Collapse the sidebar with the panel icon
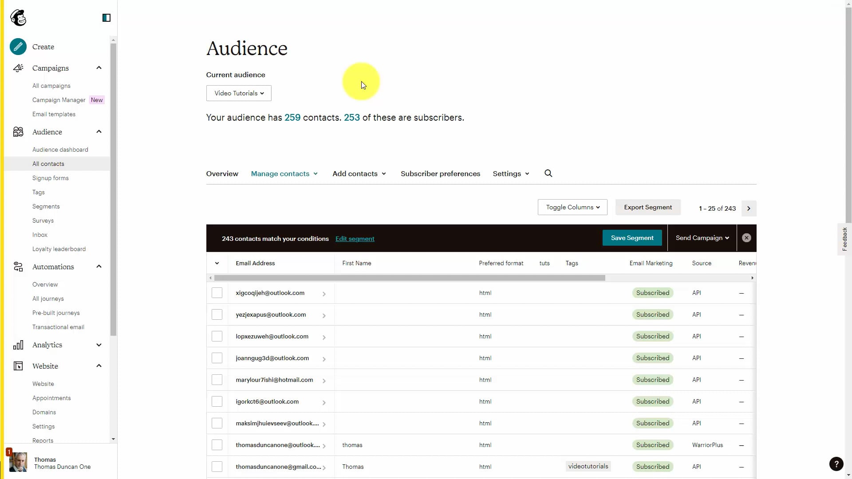This screenshot has width=852, height=479. tap(106, 18)
